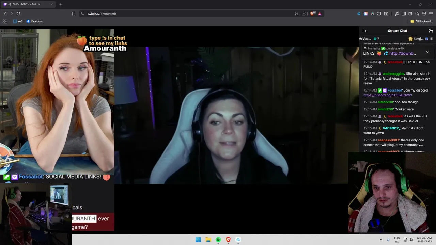This screenshot has height=245, width=436.
Task: Open the Windows Start menu
Action: (x=198, y=240)
